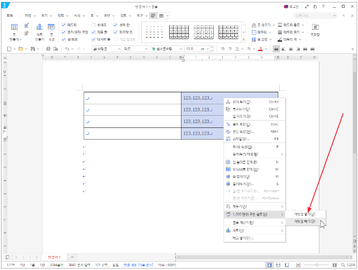Select 자릿점 빼기(D) in submenu

click(x=306, y=222)
